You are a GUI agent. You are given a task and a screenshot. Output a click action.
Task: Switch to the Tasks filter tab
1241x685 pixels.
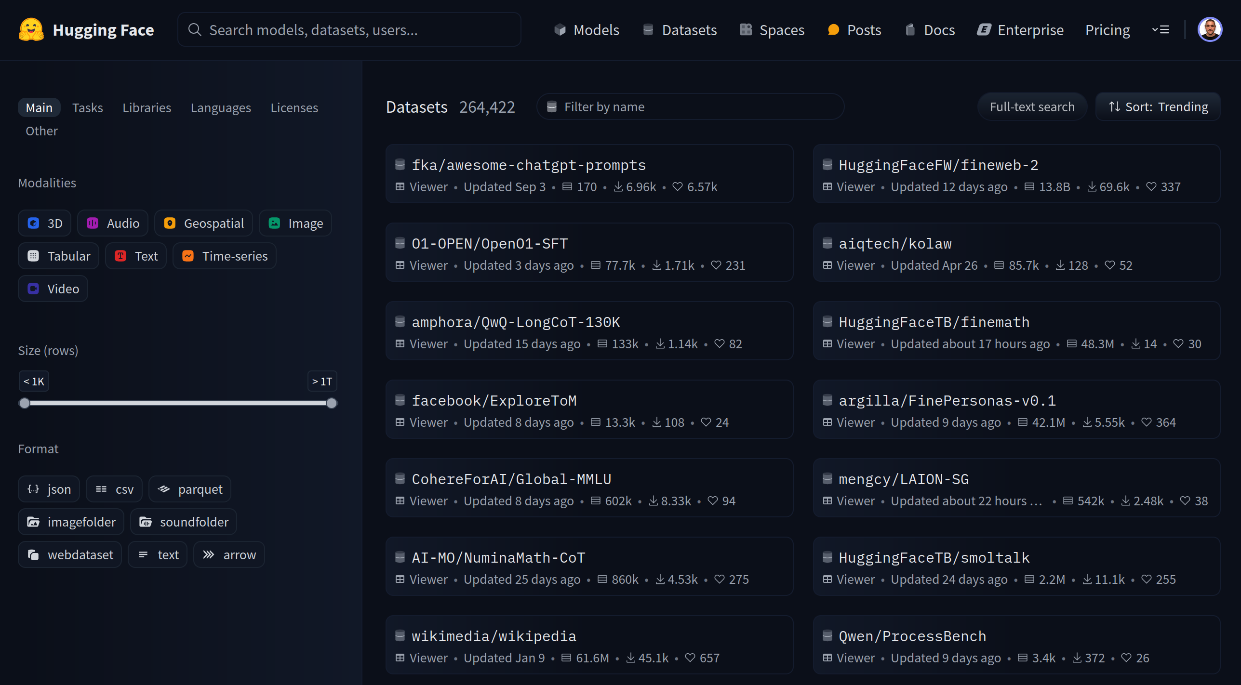click(88, 107)
